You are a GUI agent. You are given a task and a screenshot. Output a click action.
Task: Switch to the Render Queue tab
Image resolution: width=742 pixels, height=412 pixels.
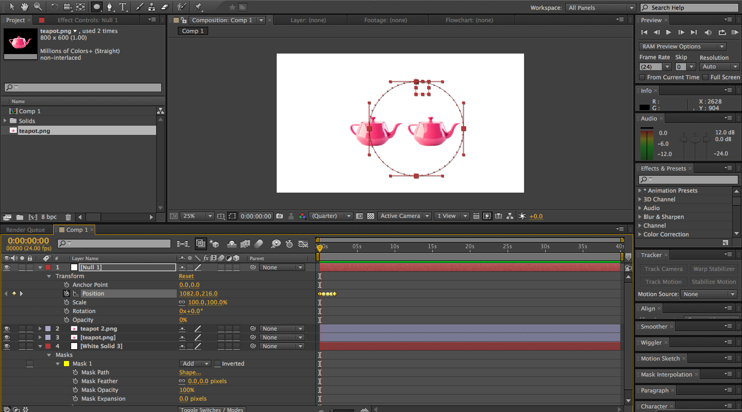coord(25,230)
